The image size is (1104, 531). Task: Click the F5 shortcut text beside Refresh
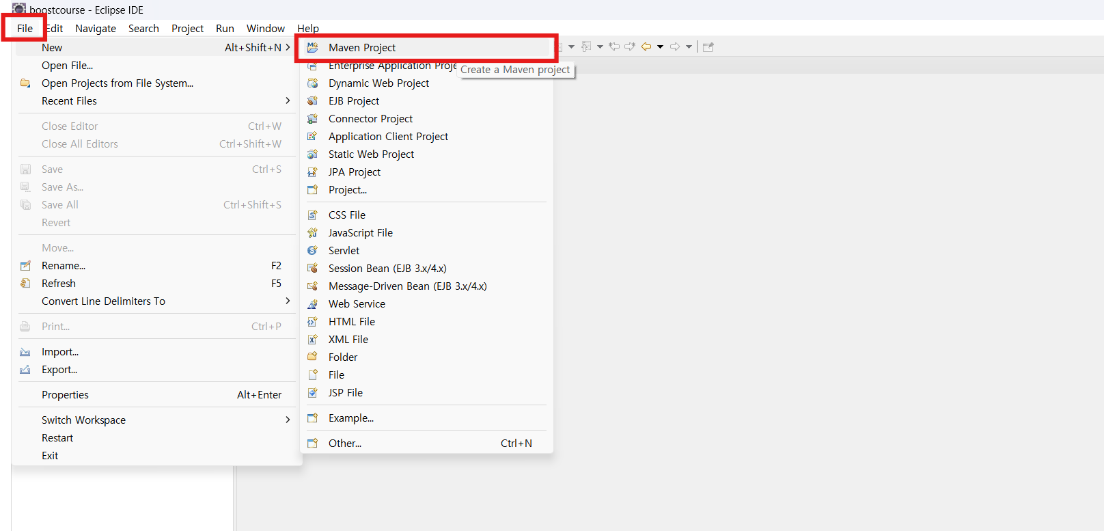276,284
